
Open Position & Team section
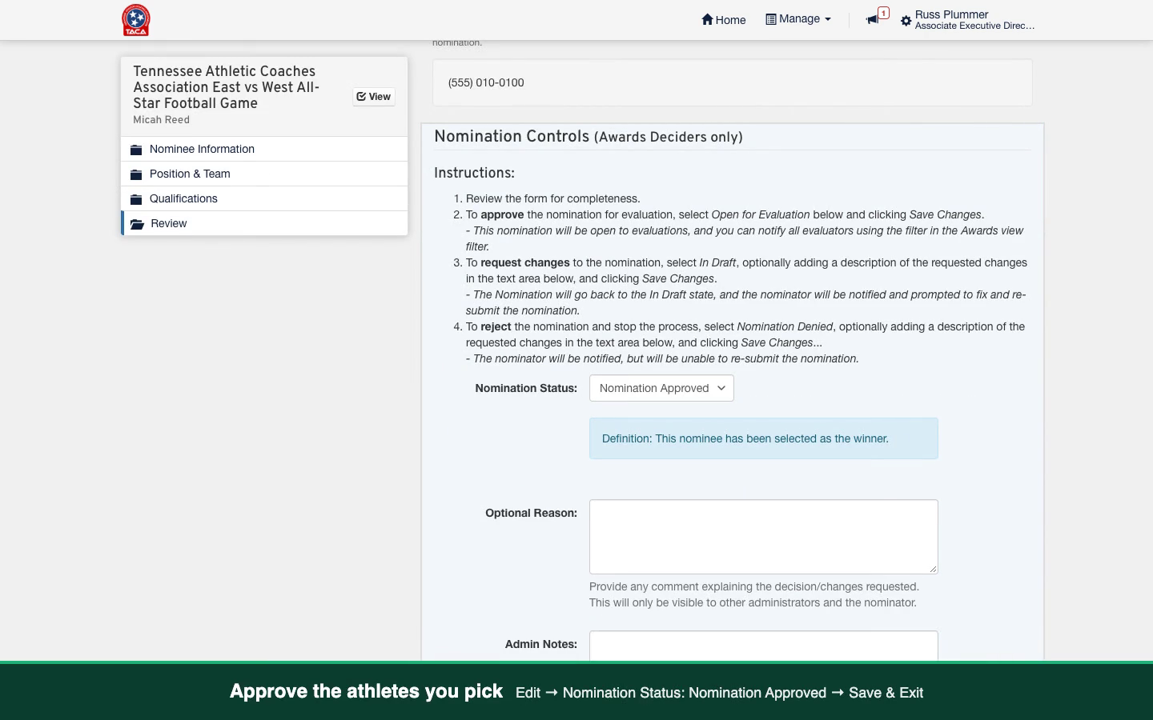264,174
